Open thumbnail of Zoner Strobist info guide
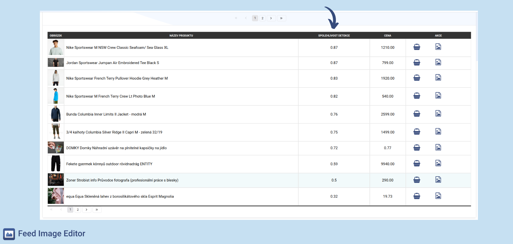 tap(56, 180)
